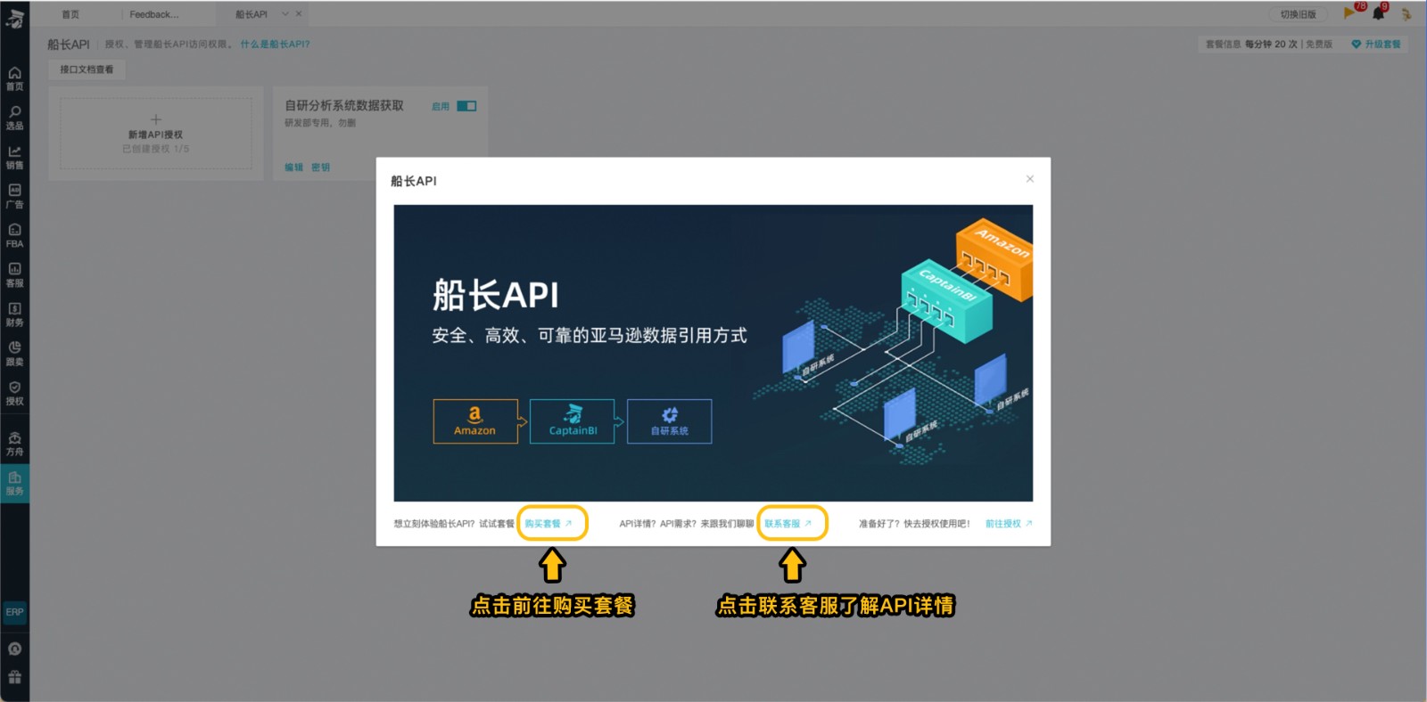Open 销售 sales section in sidebar
Image resolution: width=1427 pixels, height=702 pixels.
coord(14,157)
